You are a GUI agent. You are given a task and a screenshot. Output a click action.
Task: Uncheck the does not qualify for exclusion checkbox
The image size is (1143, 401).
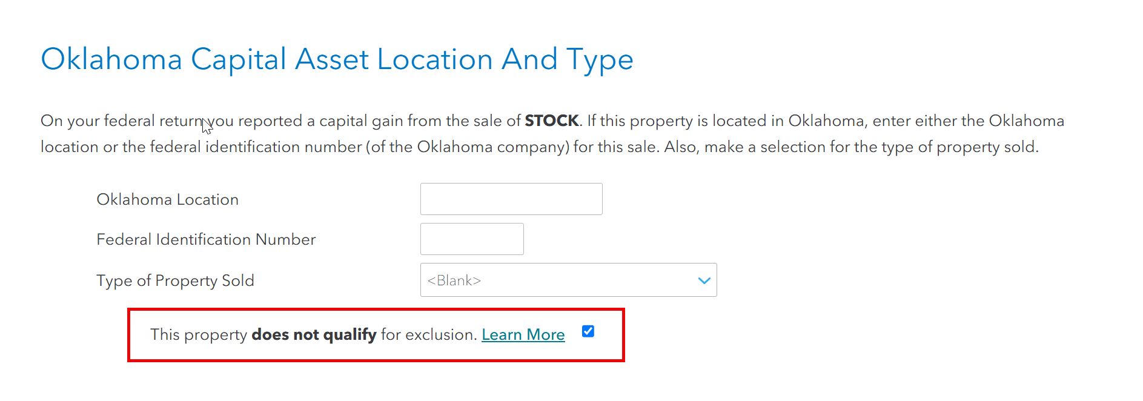pos(588,331)
